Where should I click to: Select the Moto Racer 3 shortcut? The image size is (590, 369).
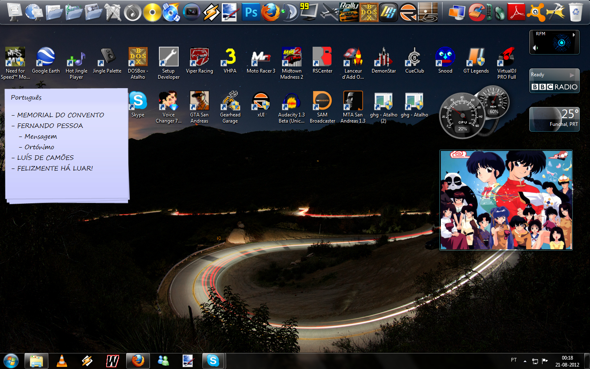pyautogui.click(x=261, y=61)
